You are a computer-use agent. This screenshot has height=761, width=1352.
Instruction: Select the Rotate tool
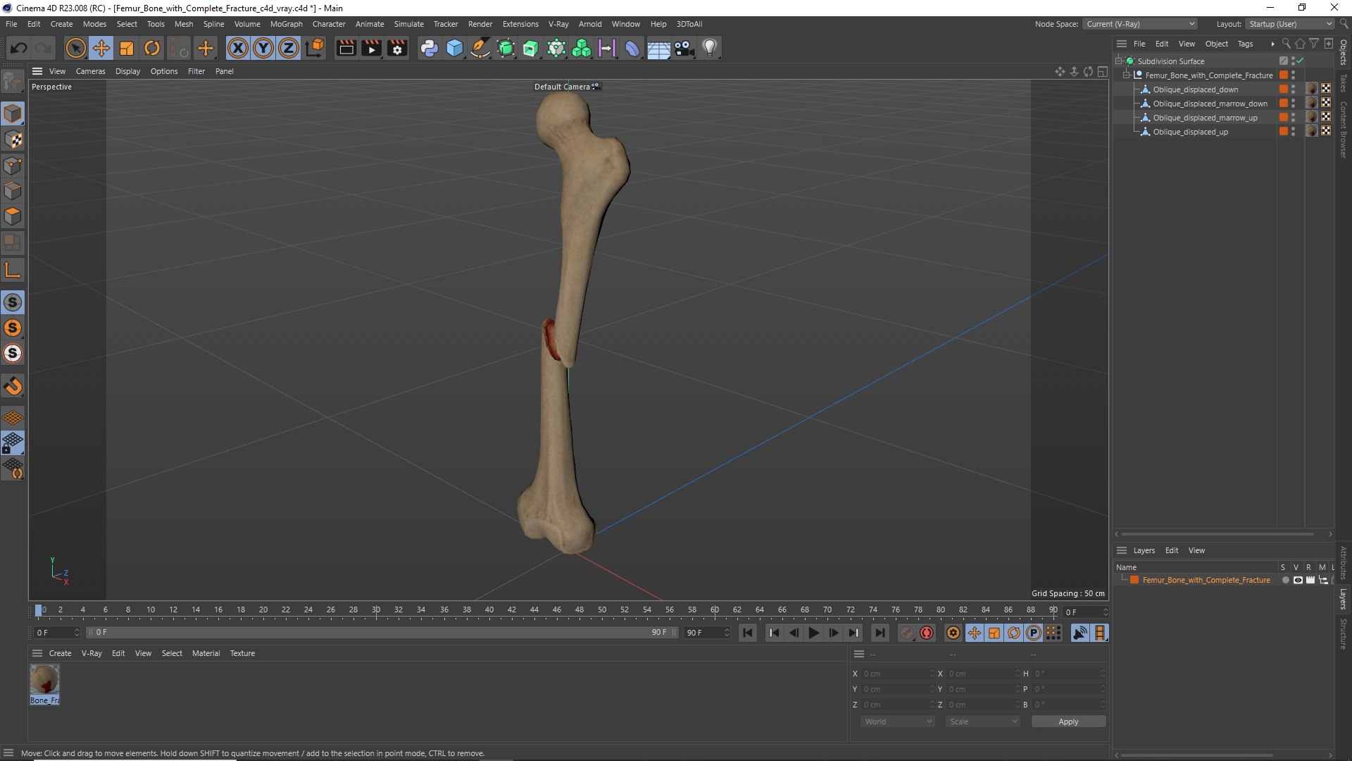[x=152, y=48]
